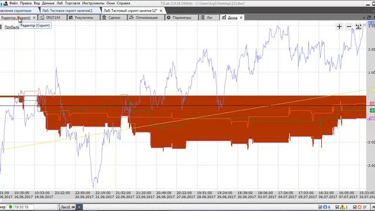Click the Параметры gear icon
The height and width of the screenshot is (211, 375).
(169, 18)
